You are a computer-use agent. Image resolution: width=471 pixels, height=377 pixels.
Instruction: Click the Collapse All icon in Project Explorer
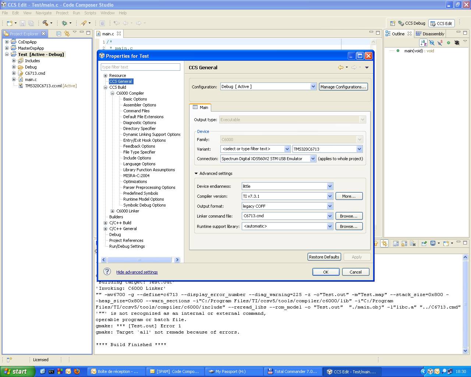(x=59, y=34)
